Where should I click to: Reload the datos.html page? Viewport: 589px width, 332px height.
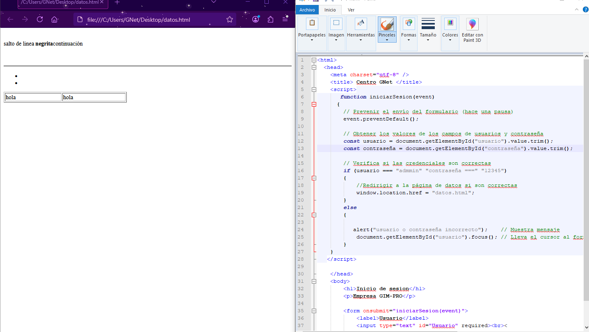(x=40, y=19)
